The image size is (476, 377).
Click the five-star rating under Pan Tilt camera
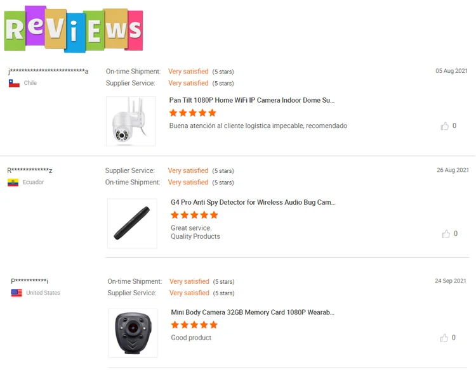(193, 113)
